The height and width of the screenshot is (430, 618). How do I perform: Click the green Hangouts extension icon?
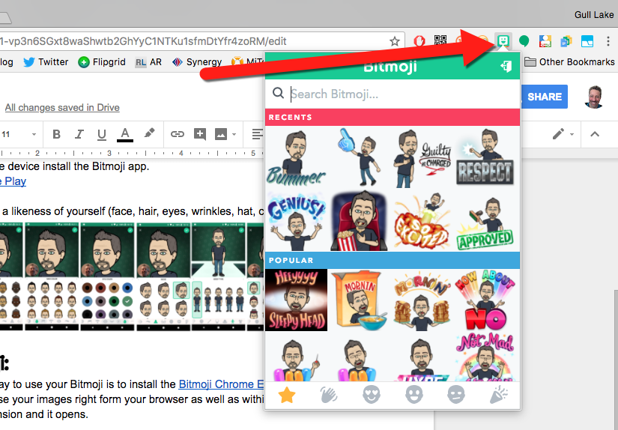pos(524,41)
